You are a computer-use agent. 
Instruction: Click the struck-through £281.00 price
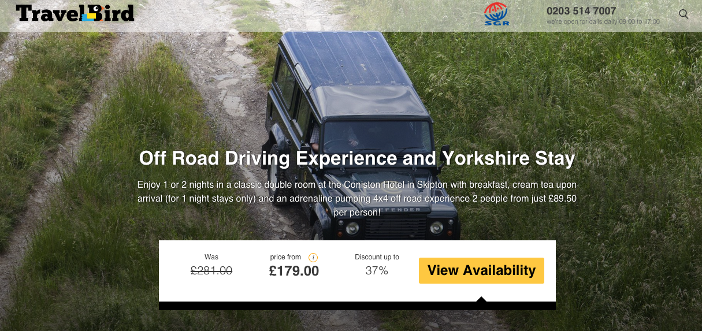coord(211,270)
